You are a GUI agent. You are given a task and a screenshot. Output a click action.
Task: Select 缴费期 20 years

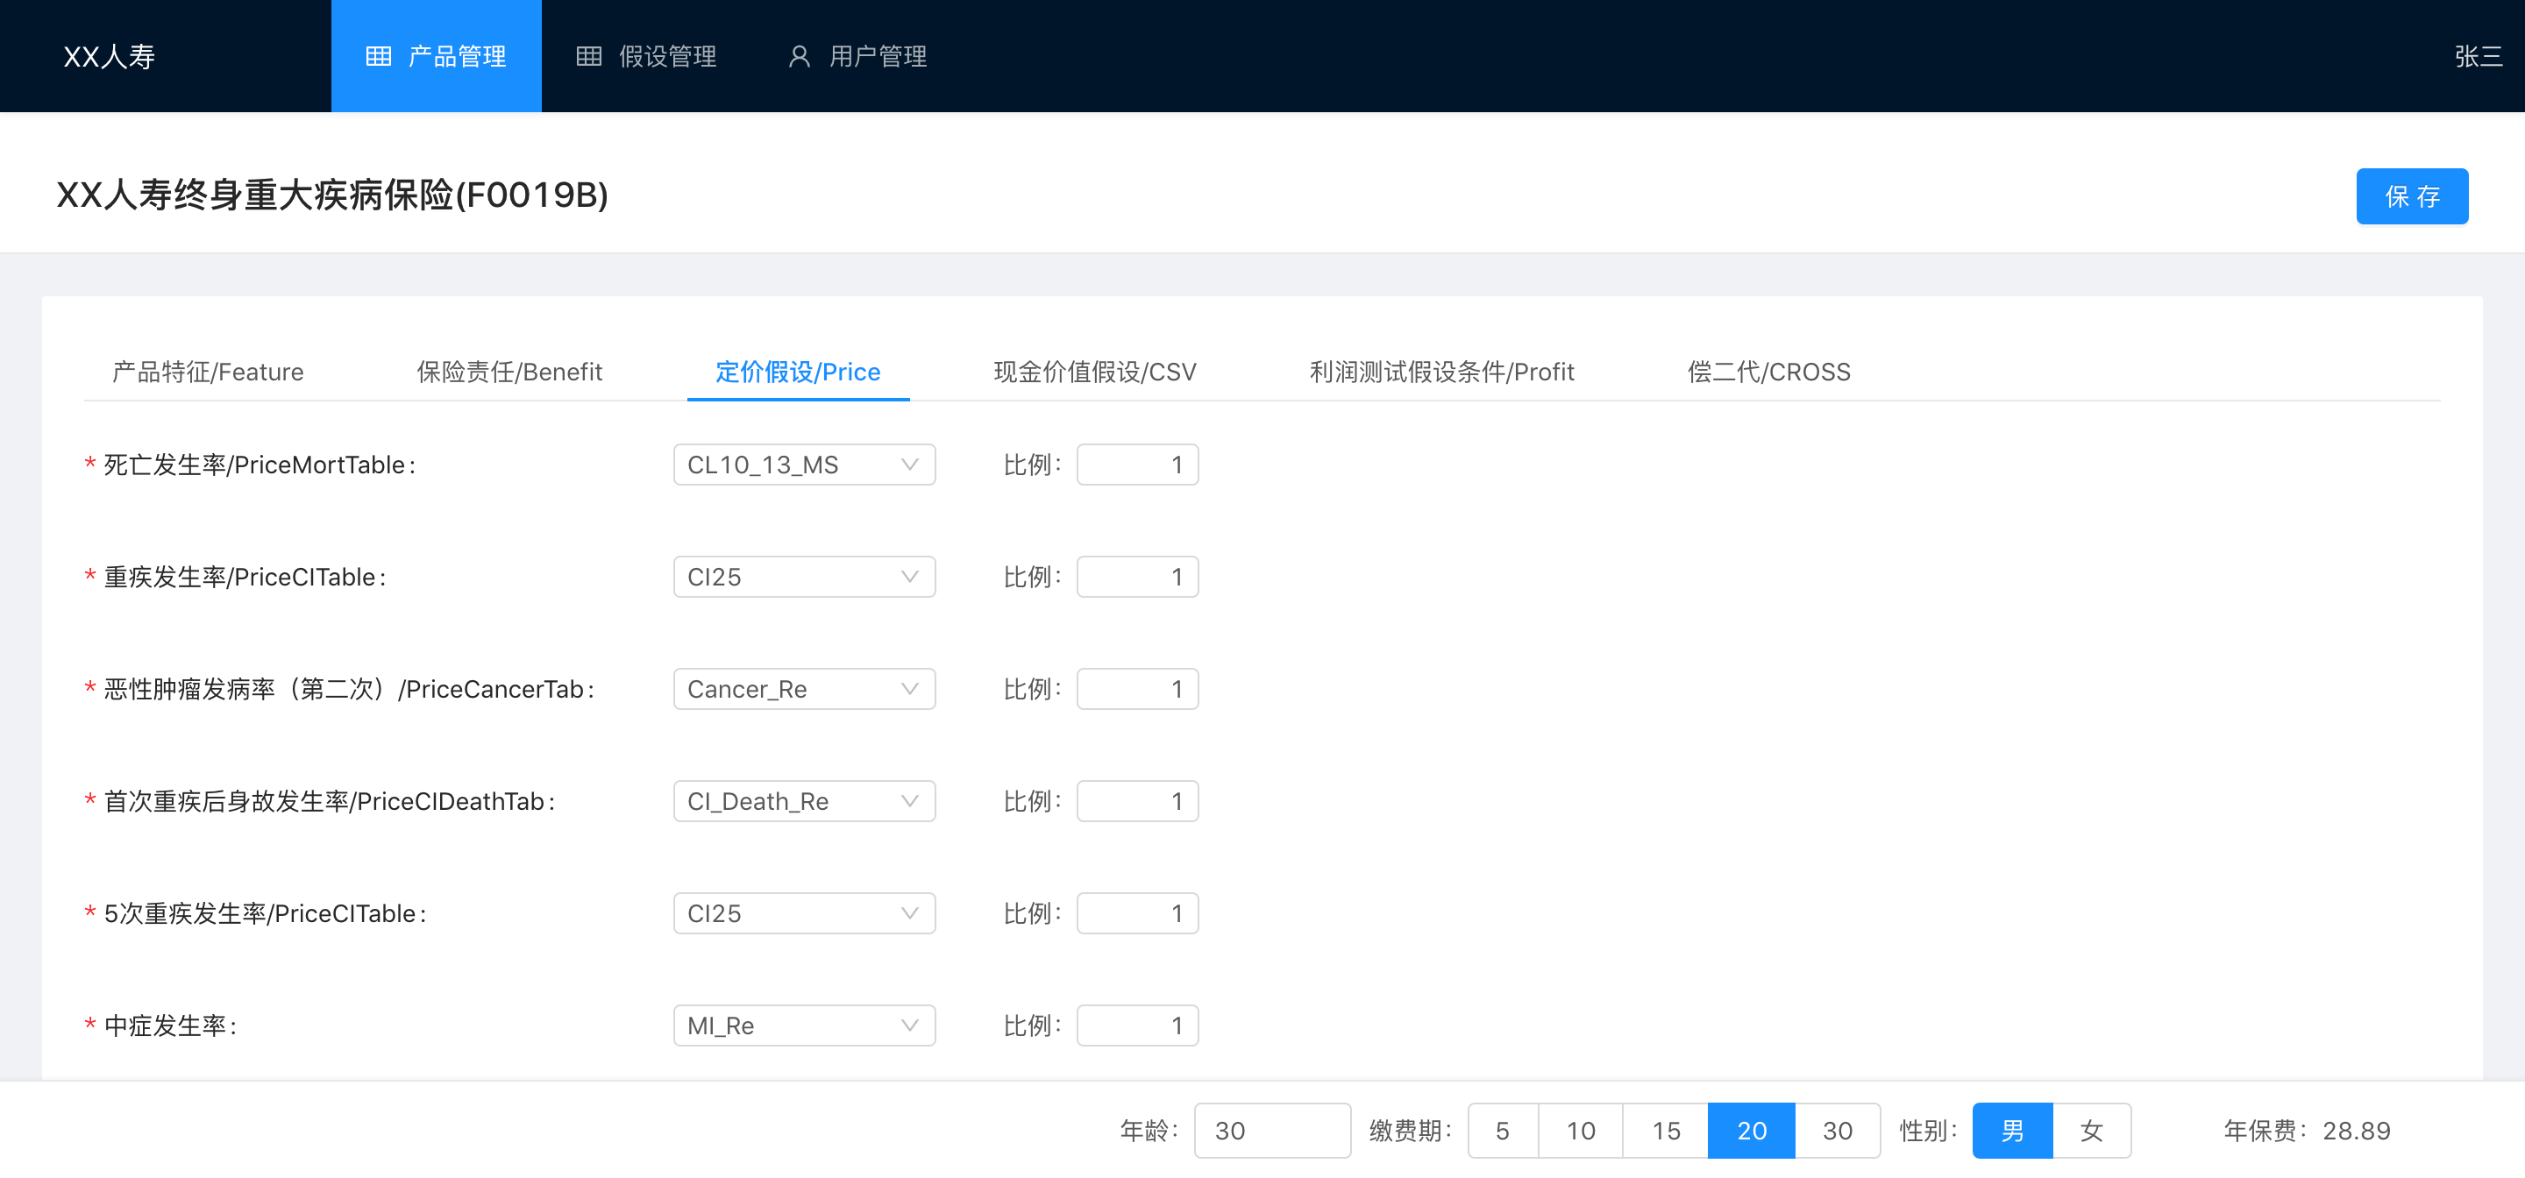(x=1752, y=1131)
